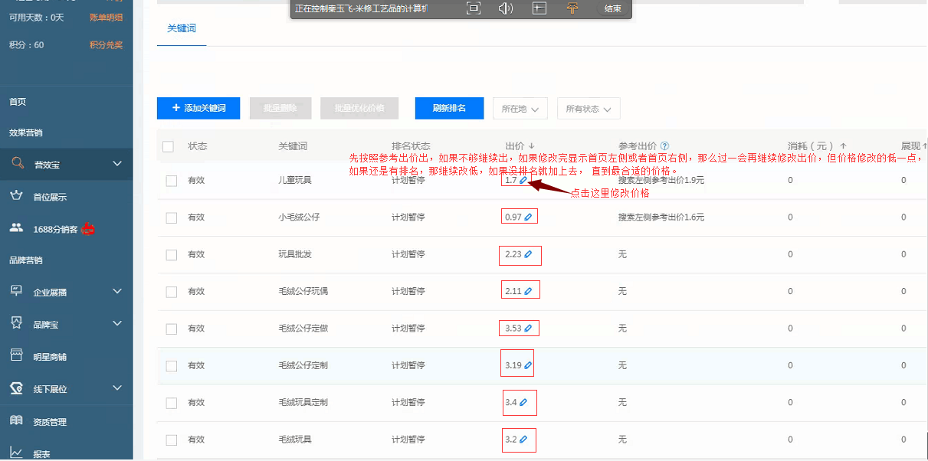This screenshot has width=928, height=461.
Task: Open 1688分销客 people icon in sidebar
Action: coord(16,228)
